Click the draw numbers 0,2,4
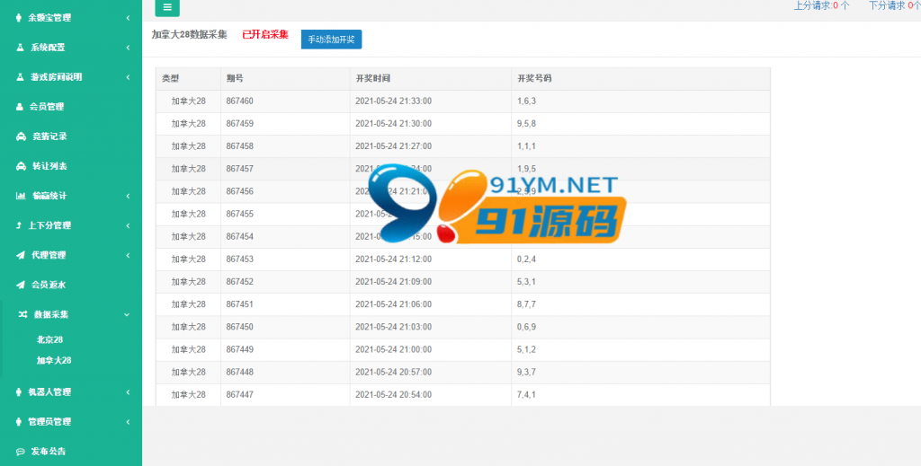Viewport: 921px width, 466px height. coord(526,259)
